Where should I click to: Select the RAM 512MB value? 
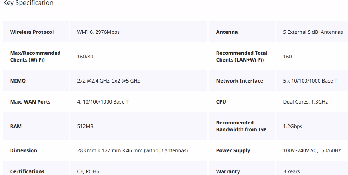click(85, 126)
